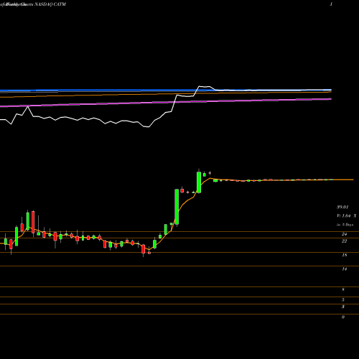Viewport: 359px width, 359px height.
Task: Click the 8 price axis label
Action: pos(343,289)
